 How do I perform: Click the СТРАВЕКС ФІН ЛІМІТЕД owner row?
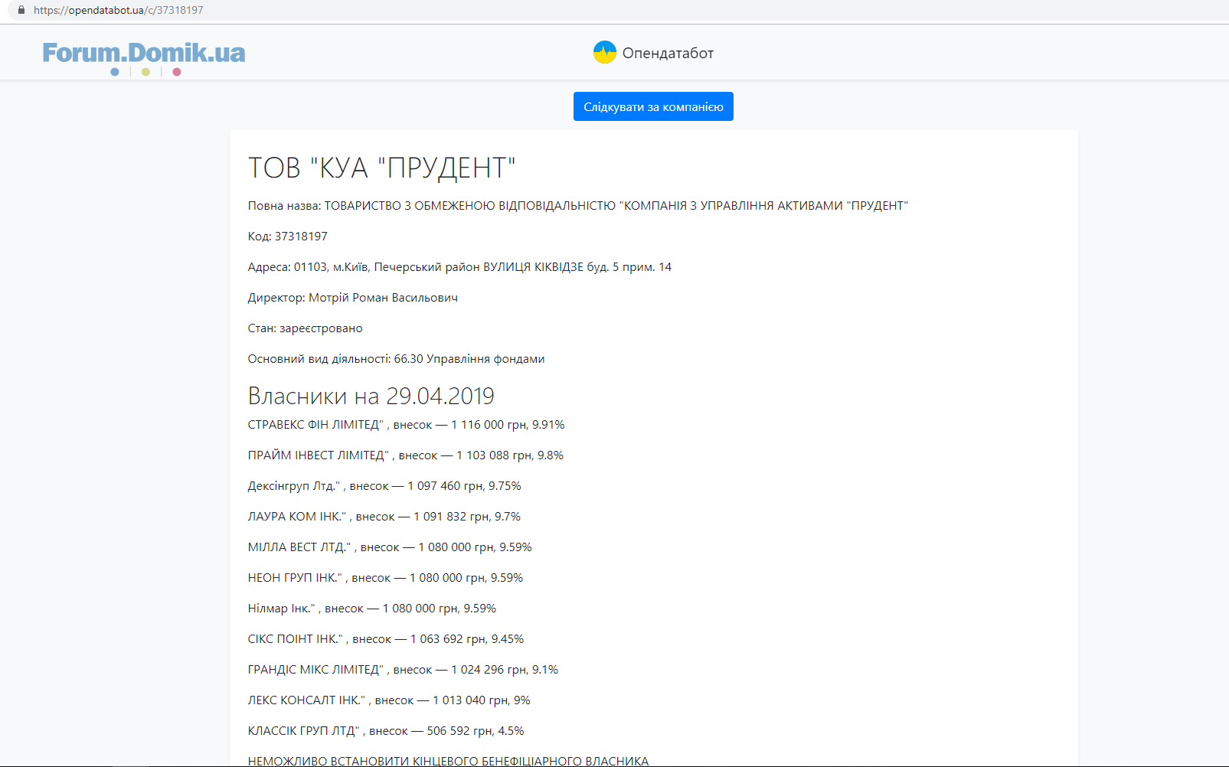407,425
